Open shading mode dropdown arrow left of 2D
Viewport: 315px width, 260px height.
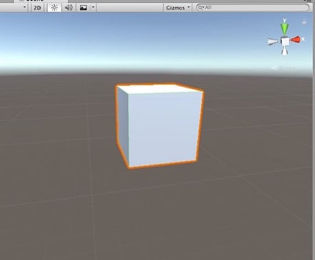click(x=25, y=8)
